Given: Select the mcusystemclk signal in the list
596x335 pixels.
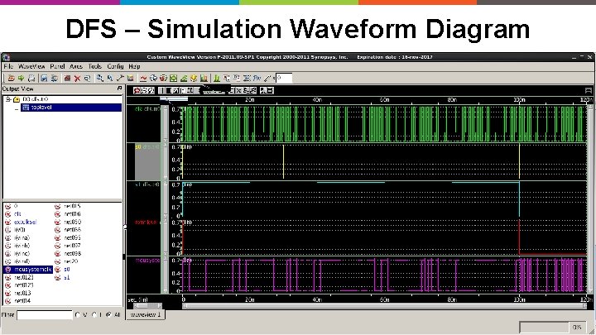Looking at the screenshot, I should (x=32, y=270).
